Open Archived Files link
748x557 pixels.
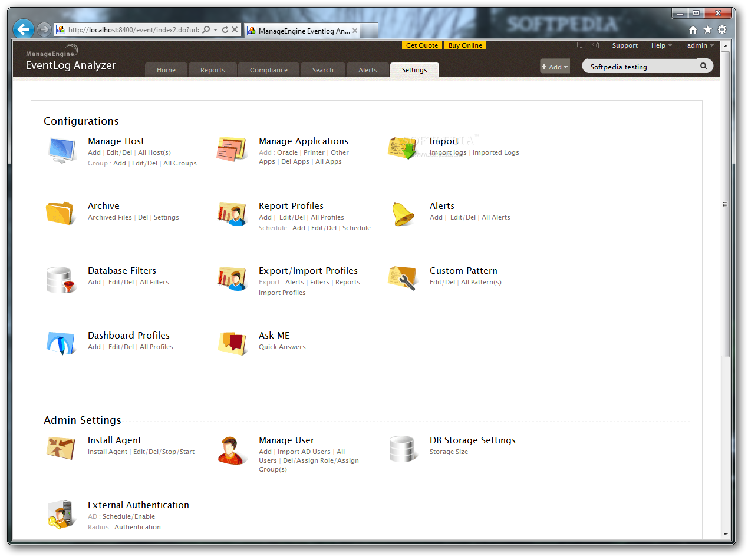coord(110,217)
